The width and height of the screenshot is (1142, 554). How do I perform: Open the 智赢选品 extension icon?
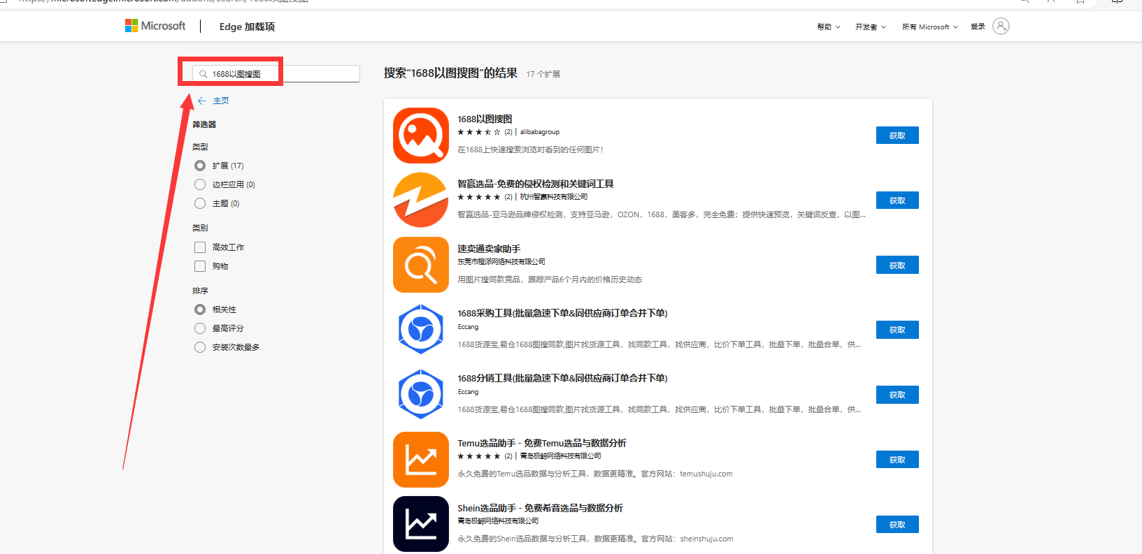(421, 200)
